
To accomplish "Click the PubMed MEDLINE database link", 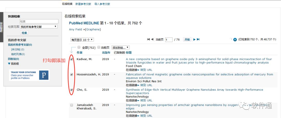I will (x=84, y=23).
